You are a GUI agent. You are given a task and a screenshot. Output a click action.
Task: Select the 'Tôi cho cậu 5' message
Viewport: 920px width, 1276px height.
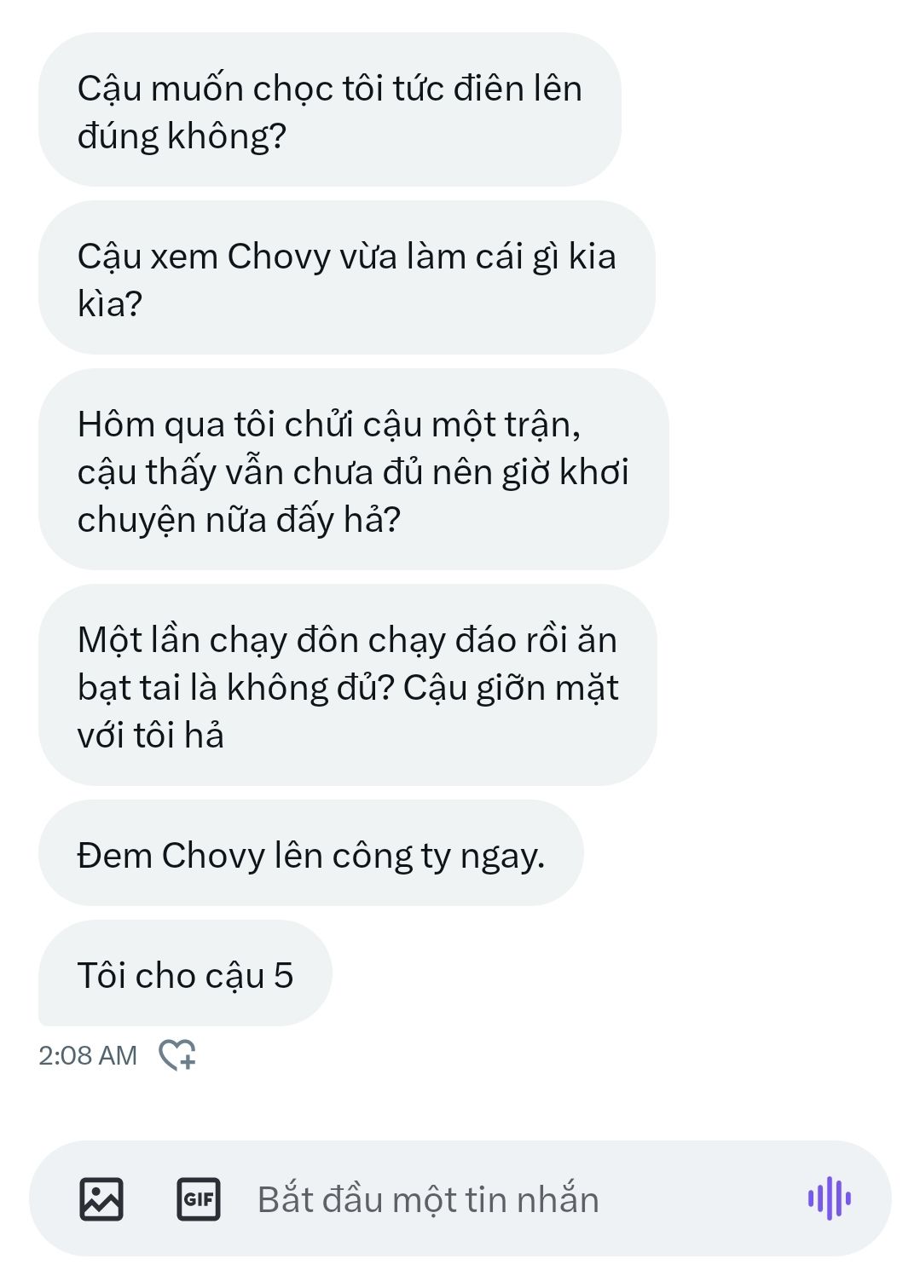(x=185, y=973)
